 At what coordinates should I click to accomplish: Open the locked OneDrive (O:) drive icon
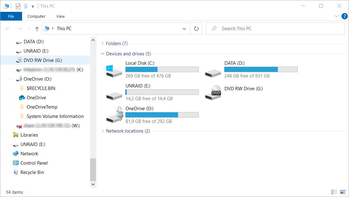[x=115, y=115]
